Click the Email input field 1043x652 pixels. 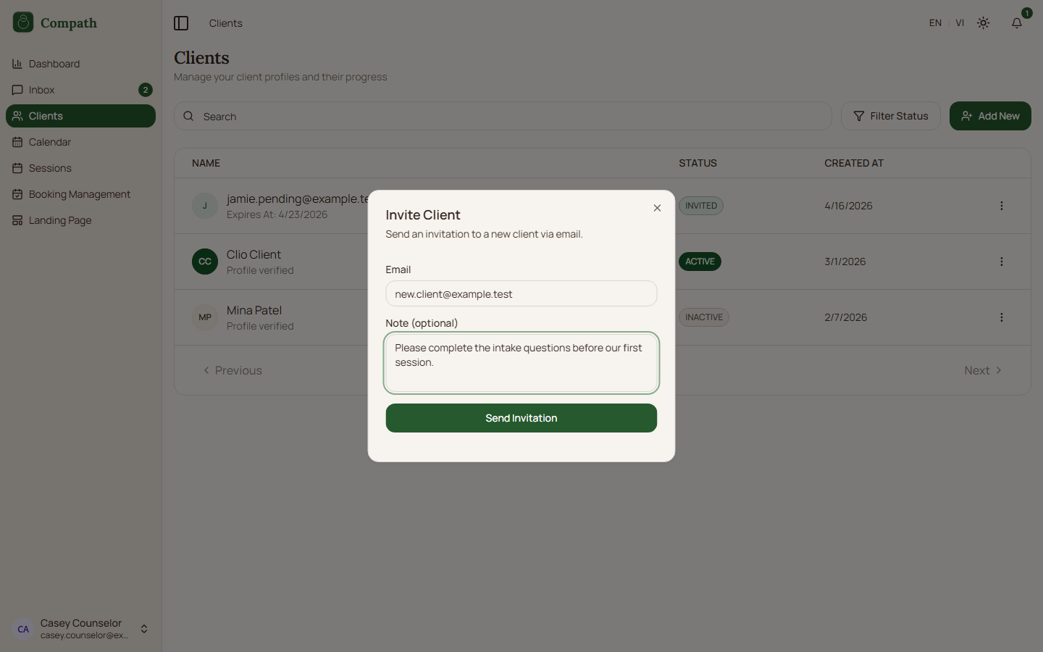(521, 293)
